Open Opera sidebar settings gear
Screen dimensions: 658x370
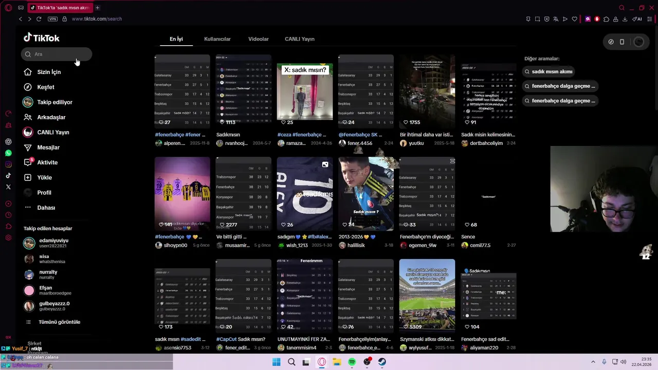8,237
